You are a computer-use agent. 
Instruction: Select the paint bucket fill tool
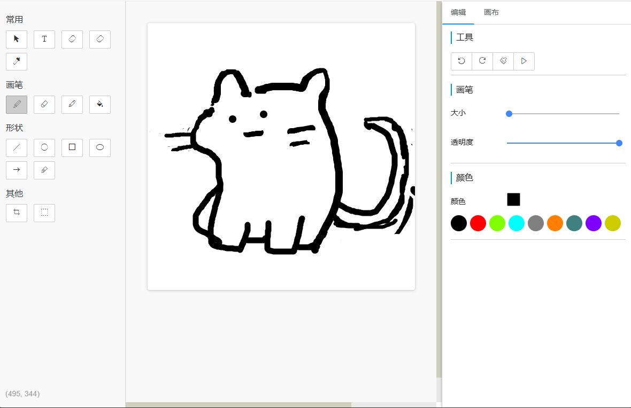point(100,104)
